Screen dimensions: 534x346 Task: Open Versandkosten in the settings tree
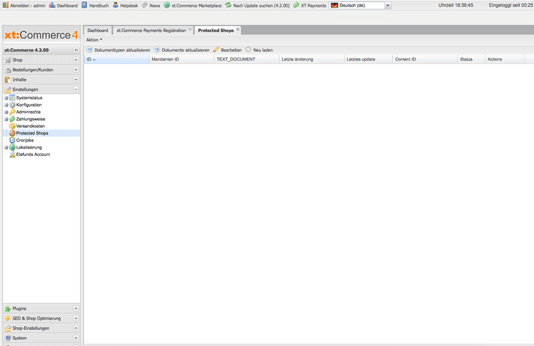tap(30, 126)
